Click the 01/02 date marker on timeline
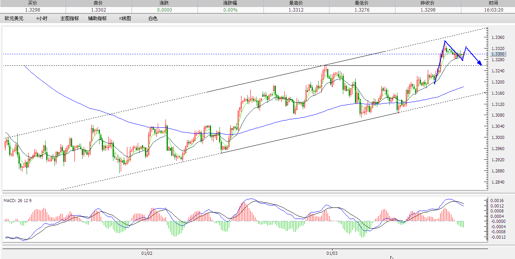Screen dimensions: 515x259 point(147,254)
